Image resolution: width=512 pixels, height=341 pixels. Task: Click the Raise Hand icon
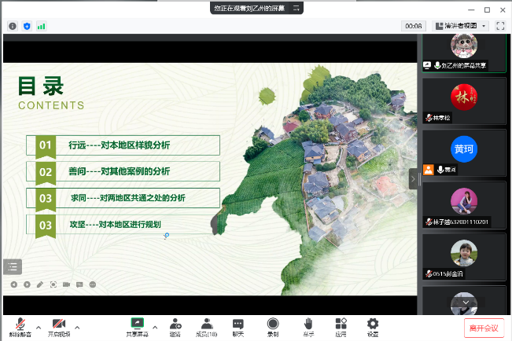tap(308, 323)
